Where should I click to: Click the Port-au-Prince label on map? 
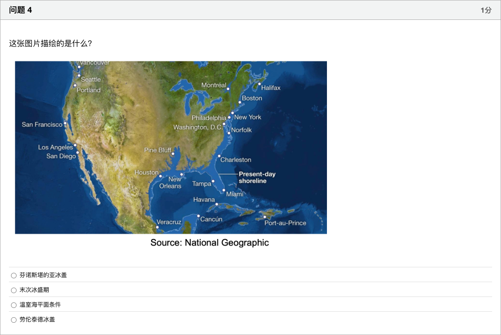coord(285,223)
